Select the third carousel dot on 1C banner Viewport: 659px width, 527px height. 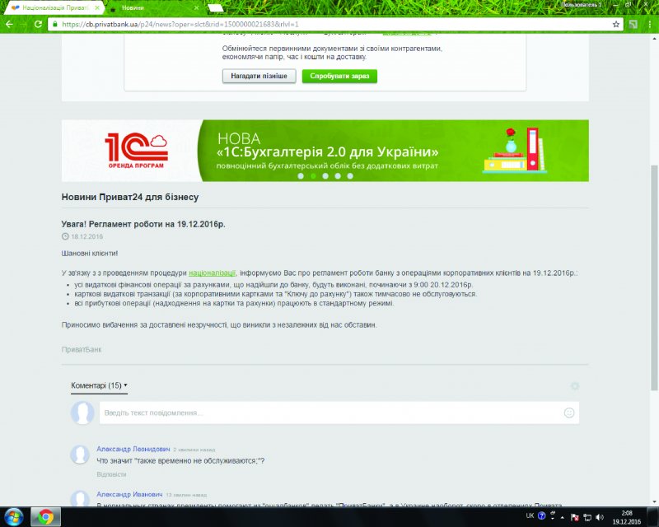pos(325,175)
